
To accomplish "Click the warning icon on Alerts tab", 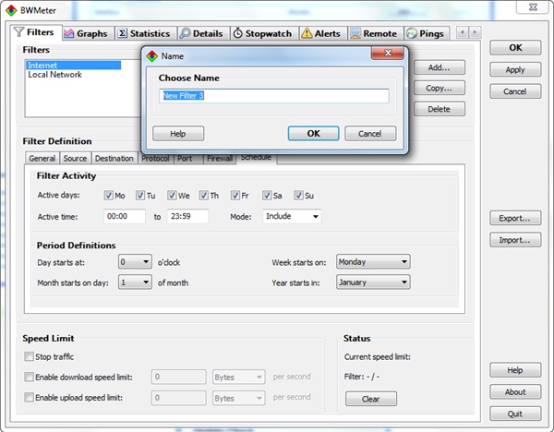I will click(x=307, y=33).
